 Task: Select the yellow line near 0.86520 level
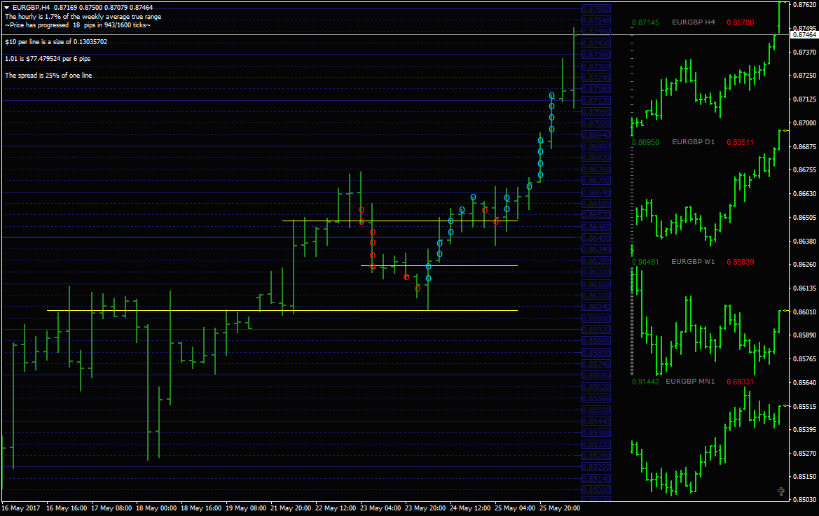(400, 221)
